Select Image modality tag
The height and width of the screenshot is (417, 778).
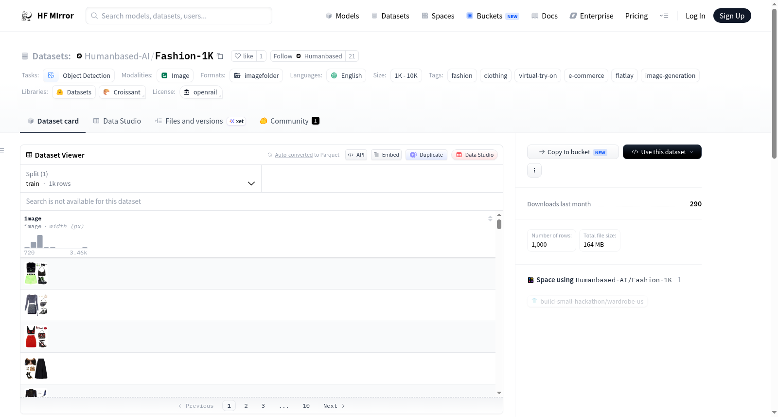click(x=175, y=75)
